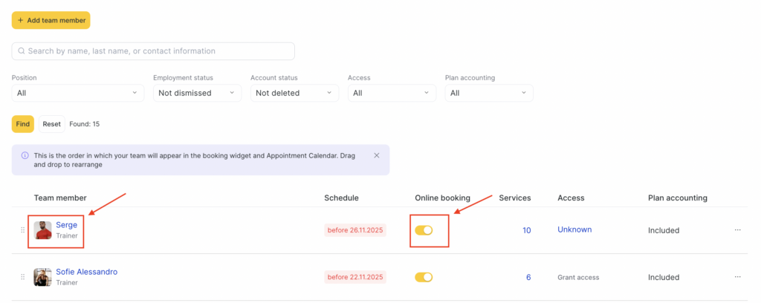
Task: Open the three-dot menu for Serge
Action: pos(737,230)
